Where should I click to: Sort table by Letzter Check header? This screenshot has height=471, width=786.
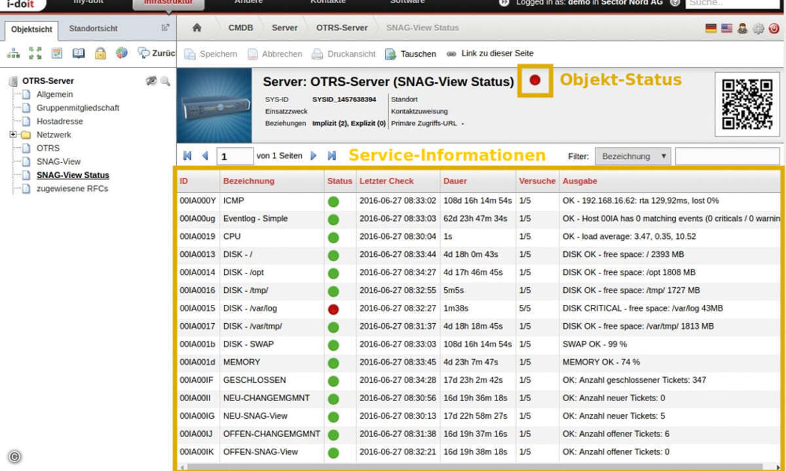tap(386, 181)
